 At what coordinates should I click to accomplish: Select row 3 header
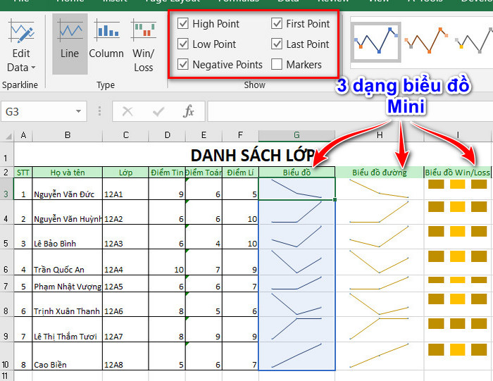click(6, 189)
